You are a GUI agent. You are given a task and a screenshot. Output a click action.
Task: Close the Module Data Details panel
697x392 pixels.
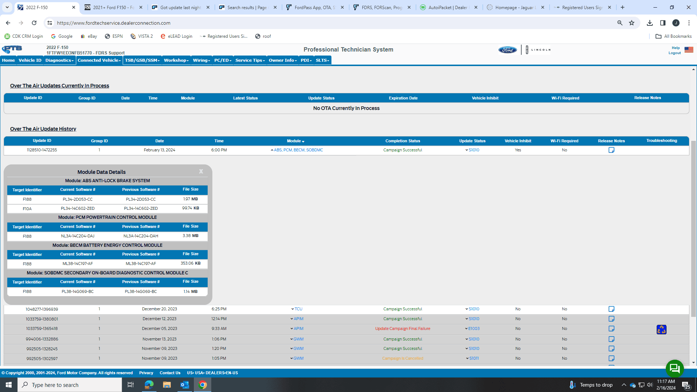[x=201, y=171]
